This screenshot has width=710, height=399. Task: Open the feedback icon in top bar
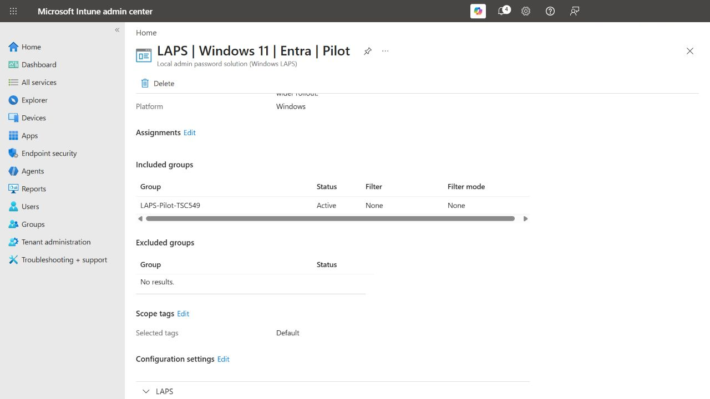(x=575, y=11)
